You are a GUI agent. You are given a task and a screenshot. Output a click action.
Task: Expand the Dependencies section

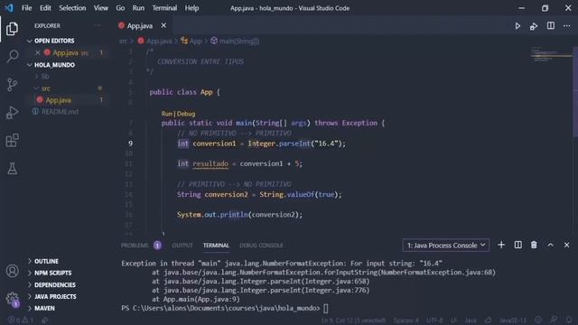coord(51,285)
